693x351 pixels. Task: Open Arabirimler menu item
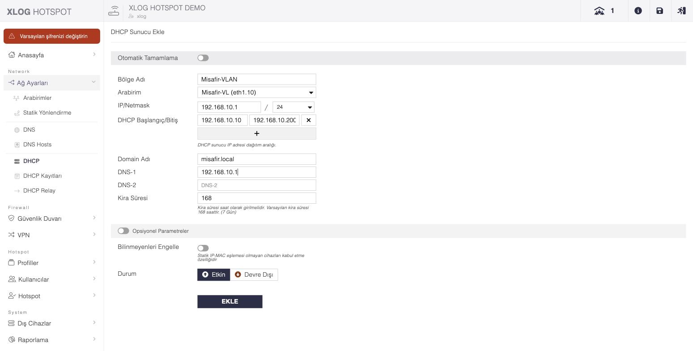click(37, 98)
